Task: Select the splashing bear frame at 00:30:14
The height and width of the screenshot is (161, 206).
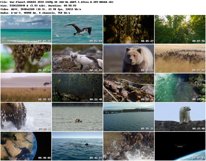Action: (x=26, y=117)
